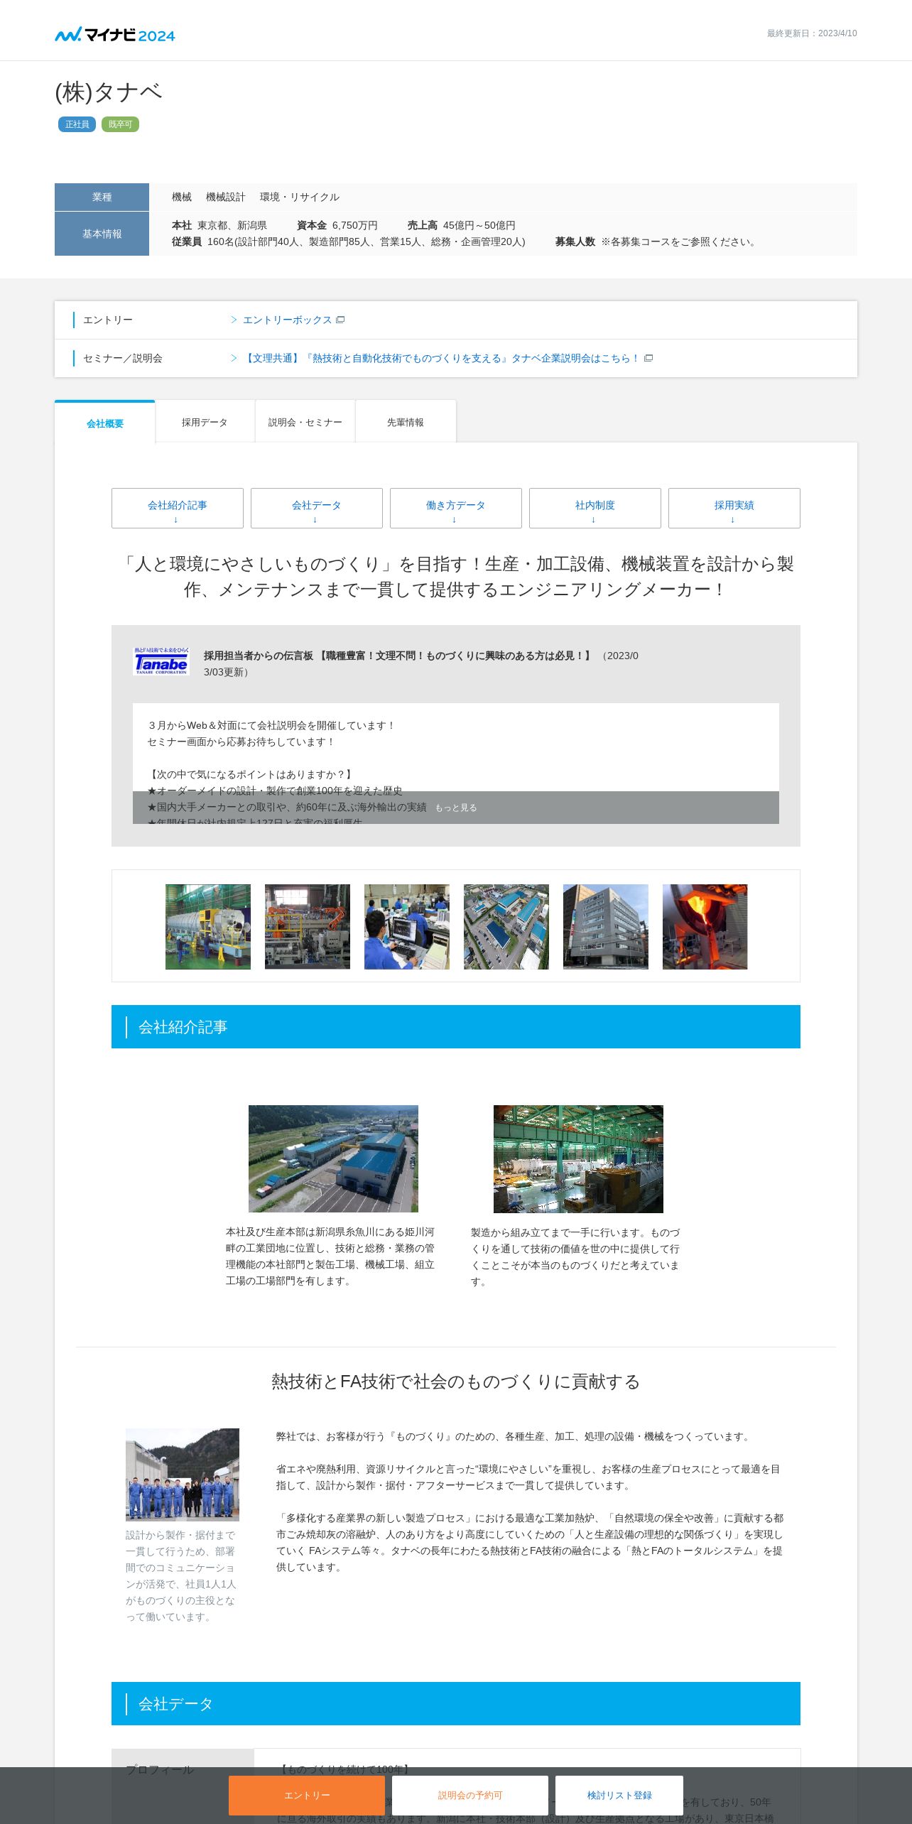This screenshot has width=912, height=1824.
Task: Switch to the 採用データ tab
Action: click(205, 422)
